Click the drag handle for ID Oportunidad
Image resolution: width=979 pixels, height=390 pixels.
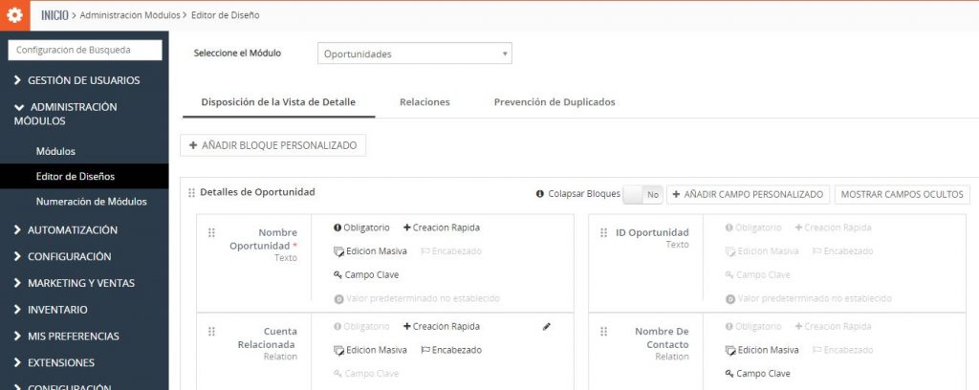(x=604, y=232)
